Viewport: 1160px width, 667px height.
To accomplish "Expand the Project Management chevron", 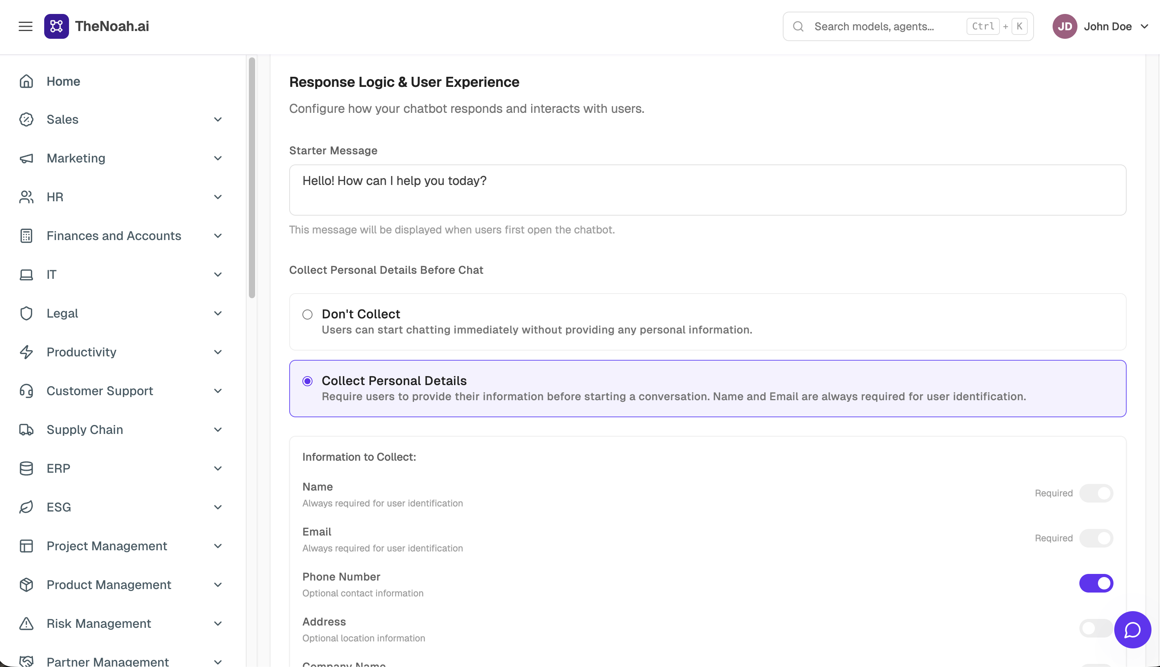I will tap(218, 546).
